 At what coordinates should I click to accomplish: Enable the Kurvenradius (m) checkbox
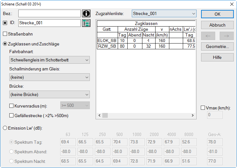11,106
